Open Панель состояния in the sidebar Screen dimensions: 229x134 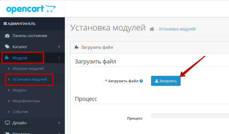tap(33, 36)
